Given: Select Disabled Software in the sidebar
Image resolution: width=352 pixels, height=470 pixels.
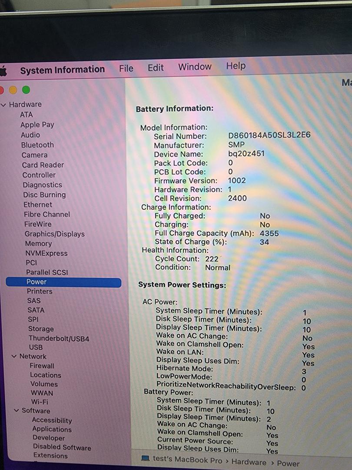Looking at the screenshot, I should pos(62,447).
